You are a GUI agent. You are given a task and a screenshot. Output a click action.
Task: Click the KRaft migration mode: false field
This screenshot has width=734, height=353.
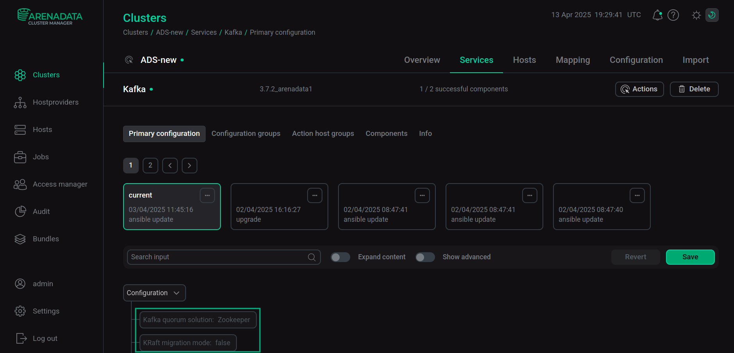click(188, 343)
